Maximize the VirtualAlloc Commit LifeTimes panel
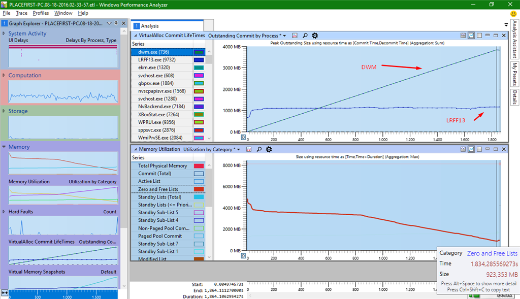 pyautogui.click(x=496, y=35)
